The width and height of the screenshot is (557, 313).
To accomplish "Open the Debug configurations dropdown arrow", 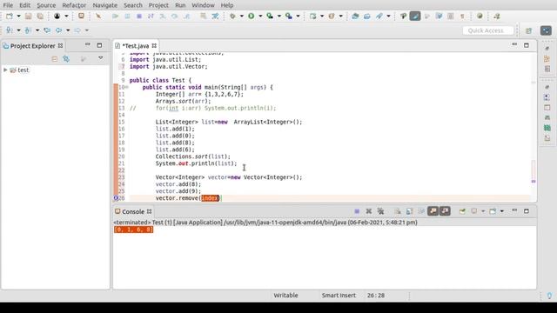I will coord(242,16).
